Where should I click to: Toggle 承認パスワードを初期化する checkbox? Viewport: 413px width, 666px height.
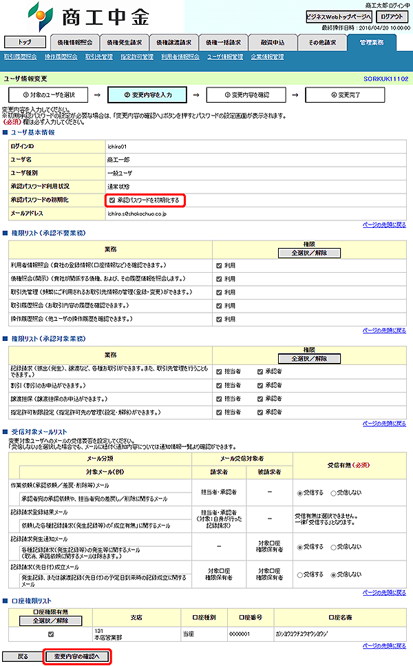tap(112, 200)
